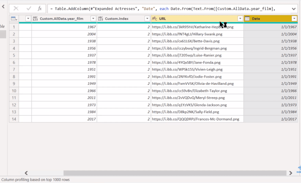Click the Bette-Davis URL cell
The height and width of the screenshot is (183, 301).
(x=197, y=41)
